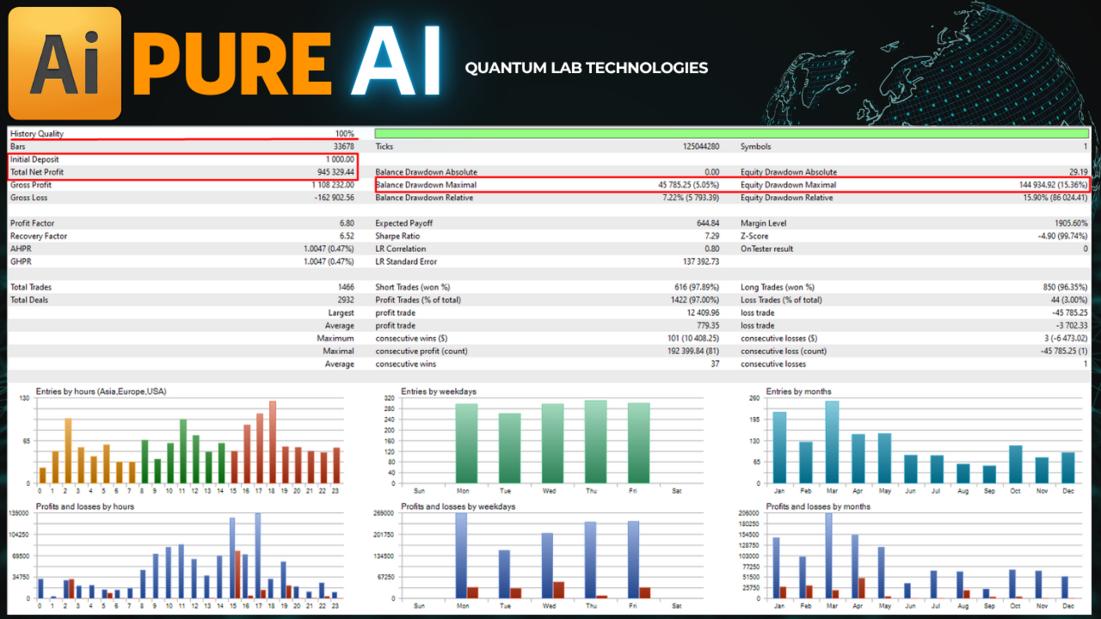Click the Bars value 33678
Screen dimensions: 1101x619
(x=343, y=147)
